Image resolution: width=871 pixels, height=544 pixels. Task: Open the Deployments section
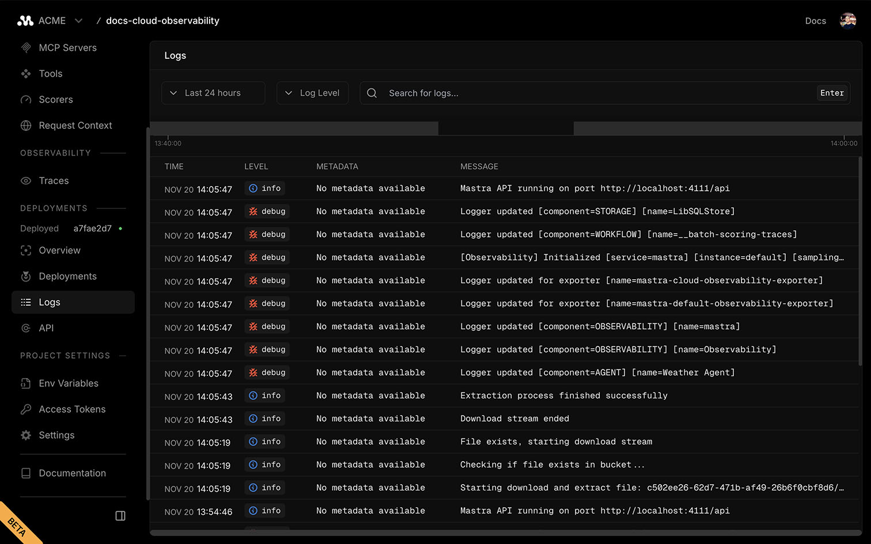(x=67, y=276)
